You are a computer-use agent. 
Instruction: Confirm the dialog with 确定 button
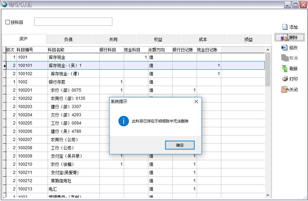point(180,145)
